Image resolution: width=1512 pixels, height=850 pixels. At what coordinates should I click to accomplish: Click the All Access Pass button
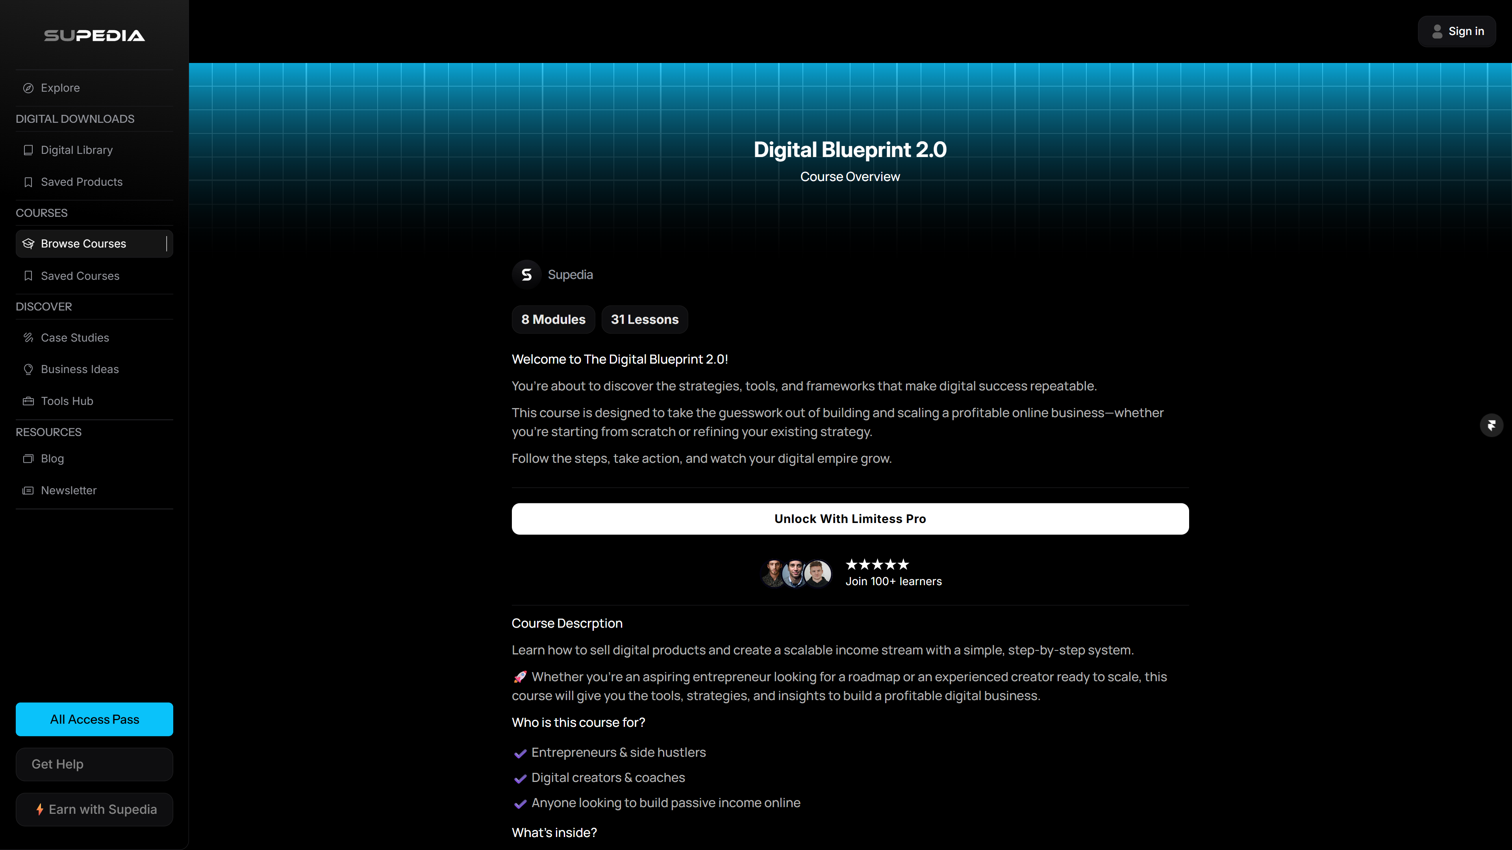click(x=94, y=719)
